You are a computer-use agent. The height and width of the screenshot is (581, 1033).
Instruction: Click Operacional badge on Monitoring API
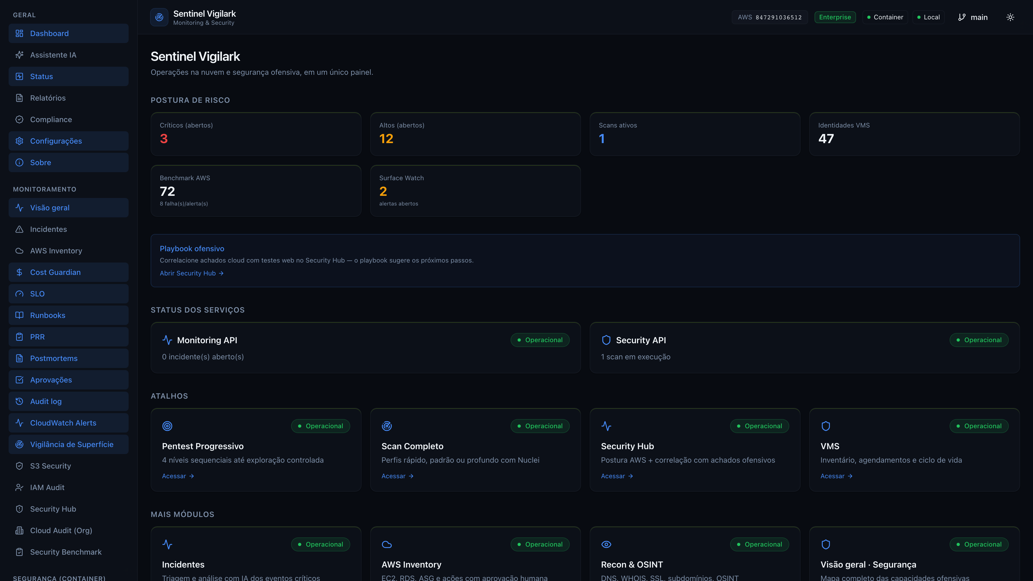point(540,340)
